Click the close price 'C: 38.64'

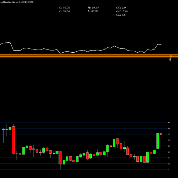pyautogui.click(x=64, y=11)
